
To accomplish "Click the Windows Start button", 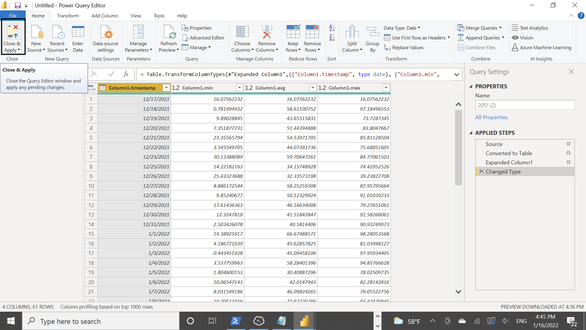I will (11, 321).
